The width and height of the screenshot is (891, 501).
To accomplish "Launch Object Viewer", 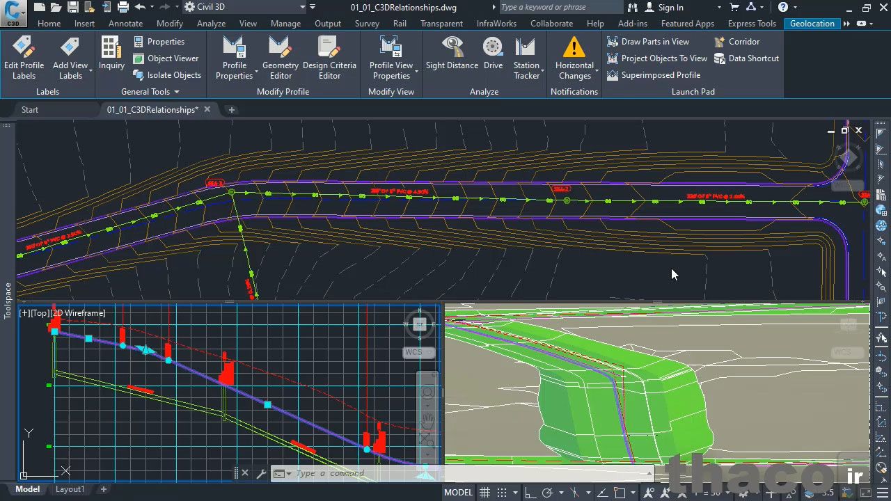I will 166,58.
